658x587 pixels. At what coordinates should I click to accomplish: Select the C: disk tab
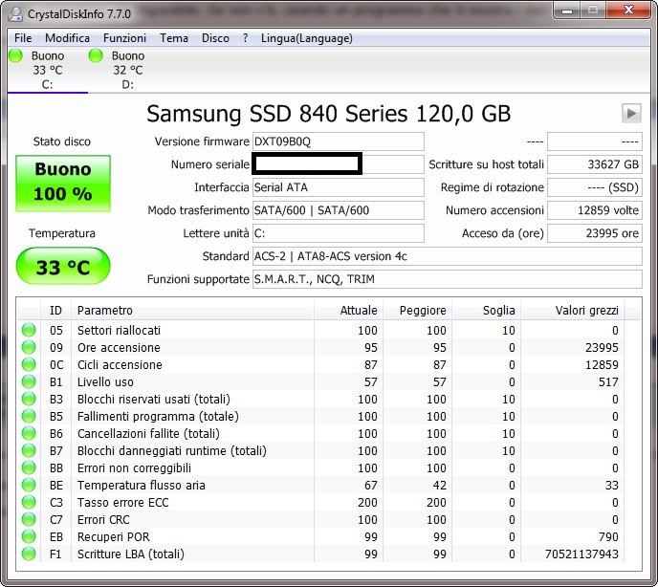(x=47, y=70)
